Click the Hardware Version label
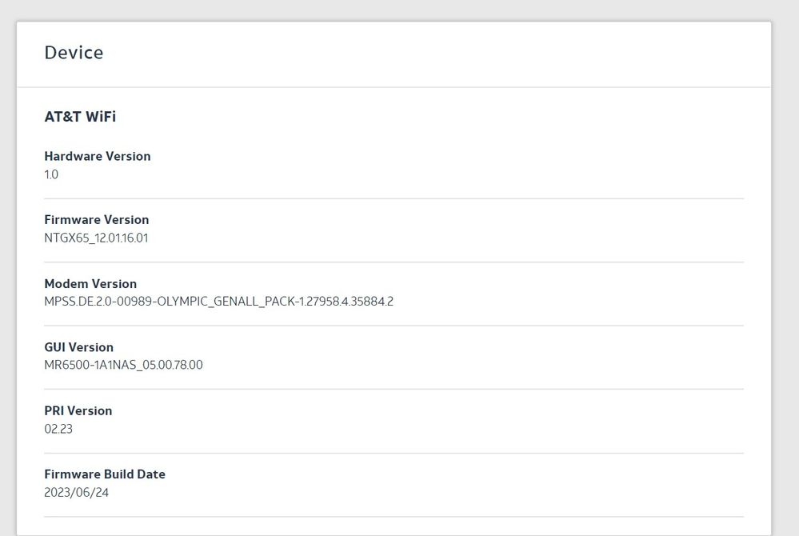The height and width of the screenshot is (536, 799). 98,156
